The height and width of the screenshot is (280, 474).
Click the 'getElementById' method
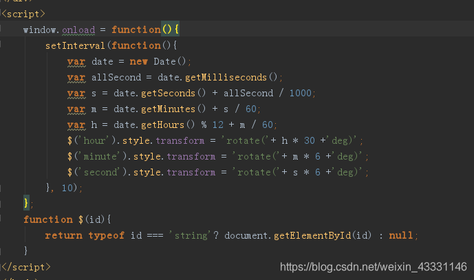pyautogui.click(x=312, y=235)
